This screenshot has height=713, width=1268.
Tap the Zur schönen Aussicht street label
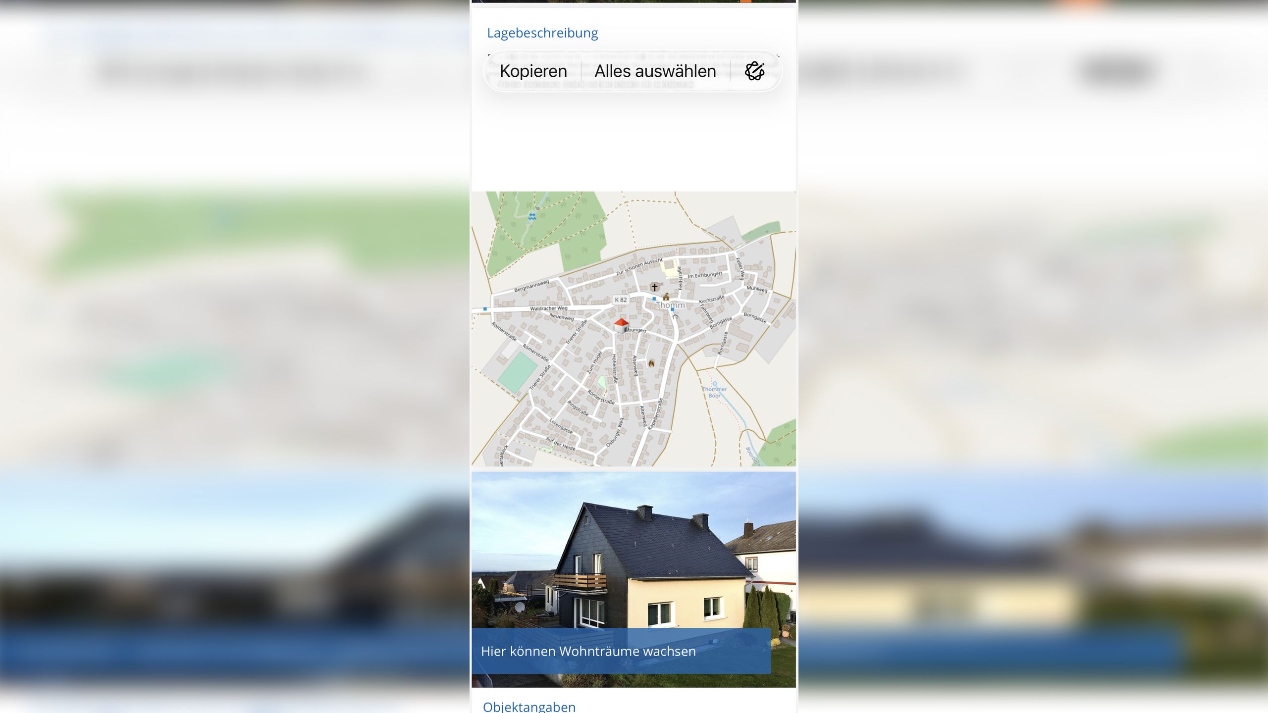(x=639, y=267)
